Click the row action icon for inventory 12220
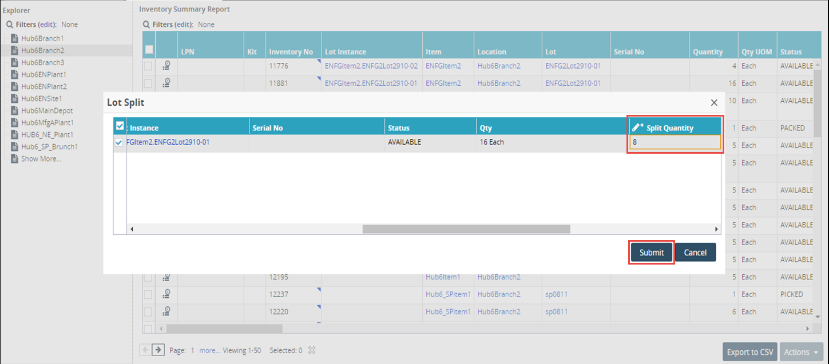829x364 pixels. click(x=166, y=311)
